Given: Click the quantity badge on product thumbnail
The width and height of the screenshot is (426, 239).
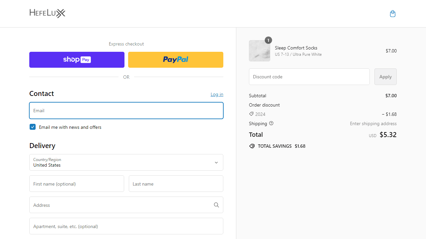Looking at the screenshot, I should click(268, 40).
